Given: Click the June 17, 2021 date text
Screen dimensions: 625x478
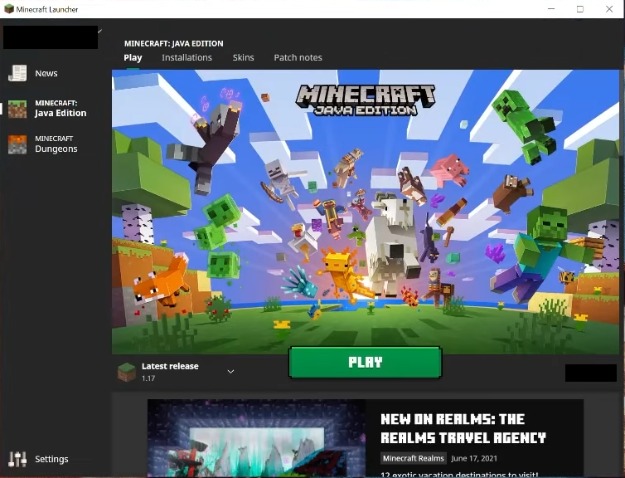Looking at the screenshot, I should (x=474, y=458).
